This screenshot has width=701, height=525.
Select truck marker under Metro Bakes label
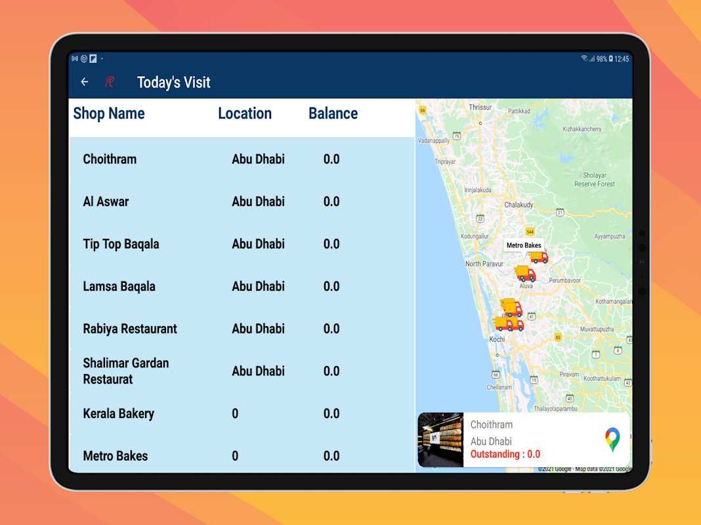coord(539,257)
